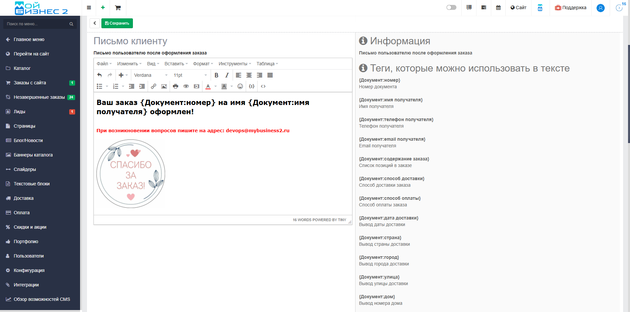Screen dimensions: 630x312
Task: Open the emoticons picker in editor
Action: point(240,86)
